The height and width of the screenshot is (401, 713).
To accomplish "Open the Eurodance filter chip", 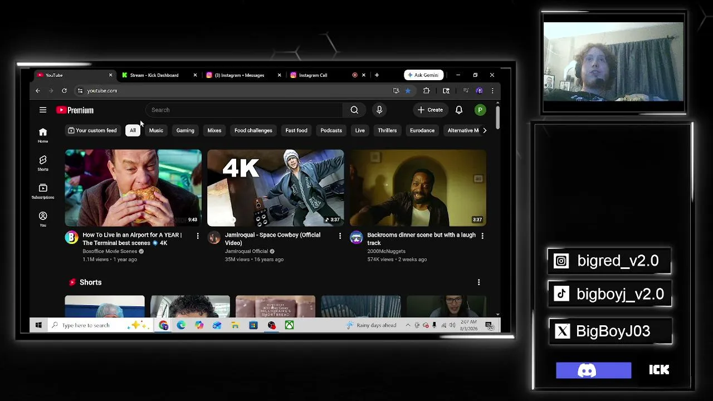I will pyautogui.click(x=422, y=130).
